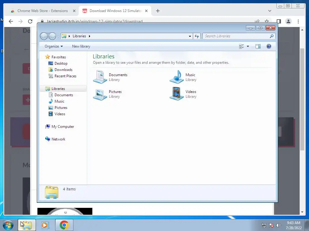
Task: Reload the page in Chrome
Action: 30,21
